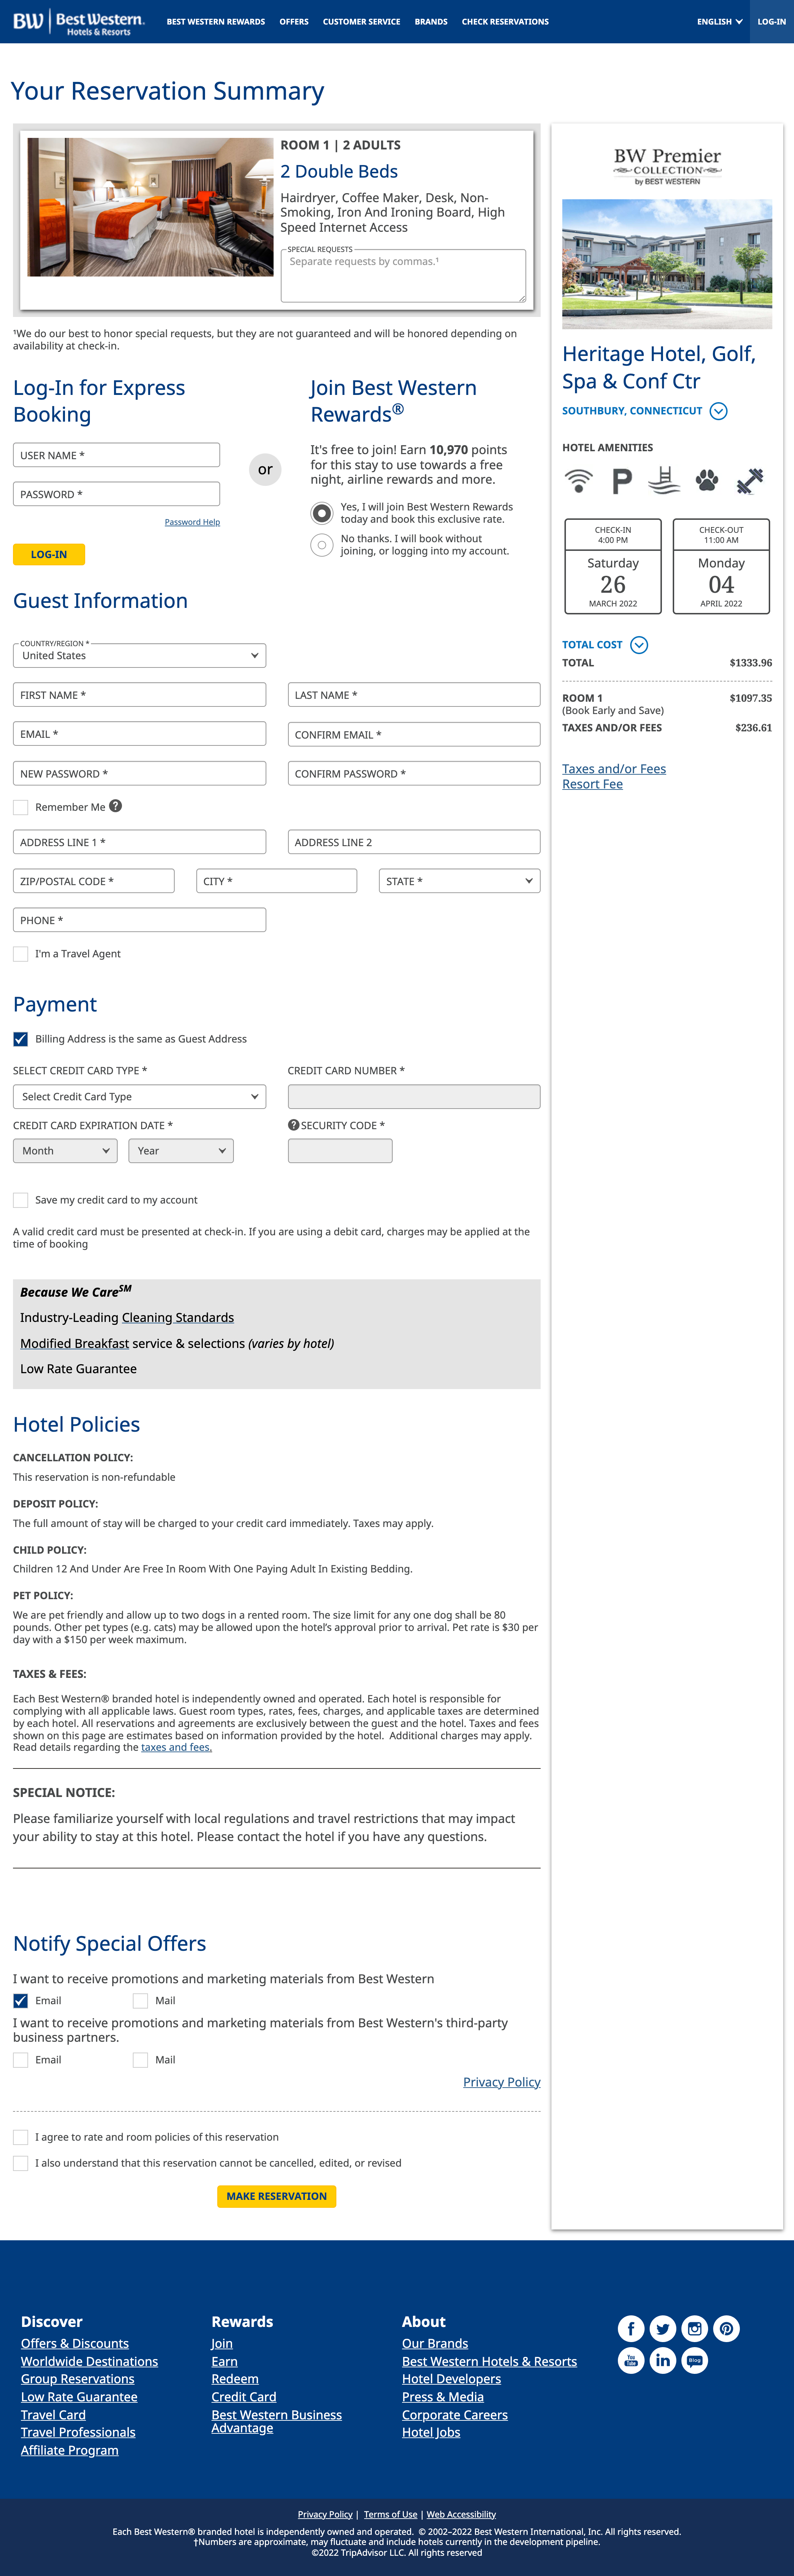The height and width of the screenshot is (2576, 794).
Task: Open the Select Credit Card Type dropdown
Action: point(139,1096)
